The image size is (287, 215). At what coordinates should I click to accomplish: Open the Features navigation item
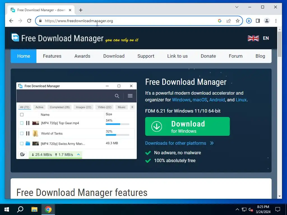[x=52, y=56]
